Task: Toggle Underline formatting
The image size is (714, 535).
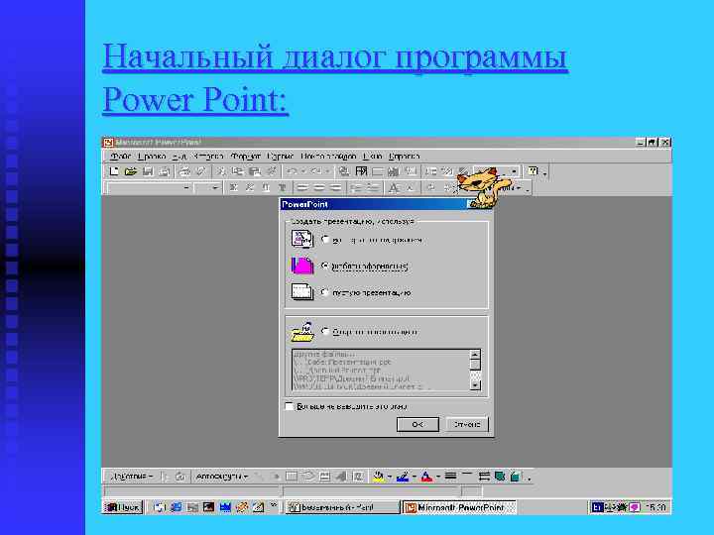Action: (266, 187)
